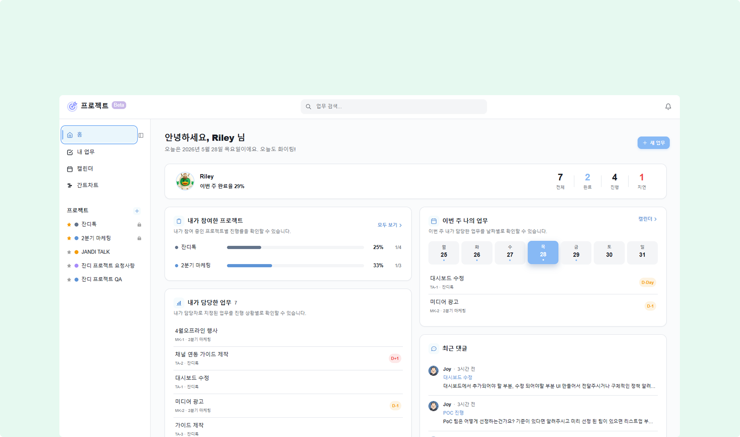
Task: Select Wednesday 27 in week view
Action: tap(510, 252)
